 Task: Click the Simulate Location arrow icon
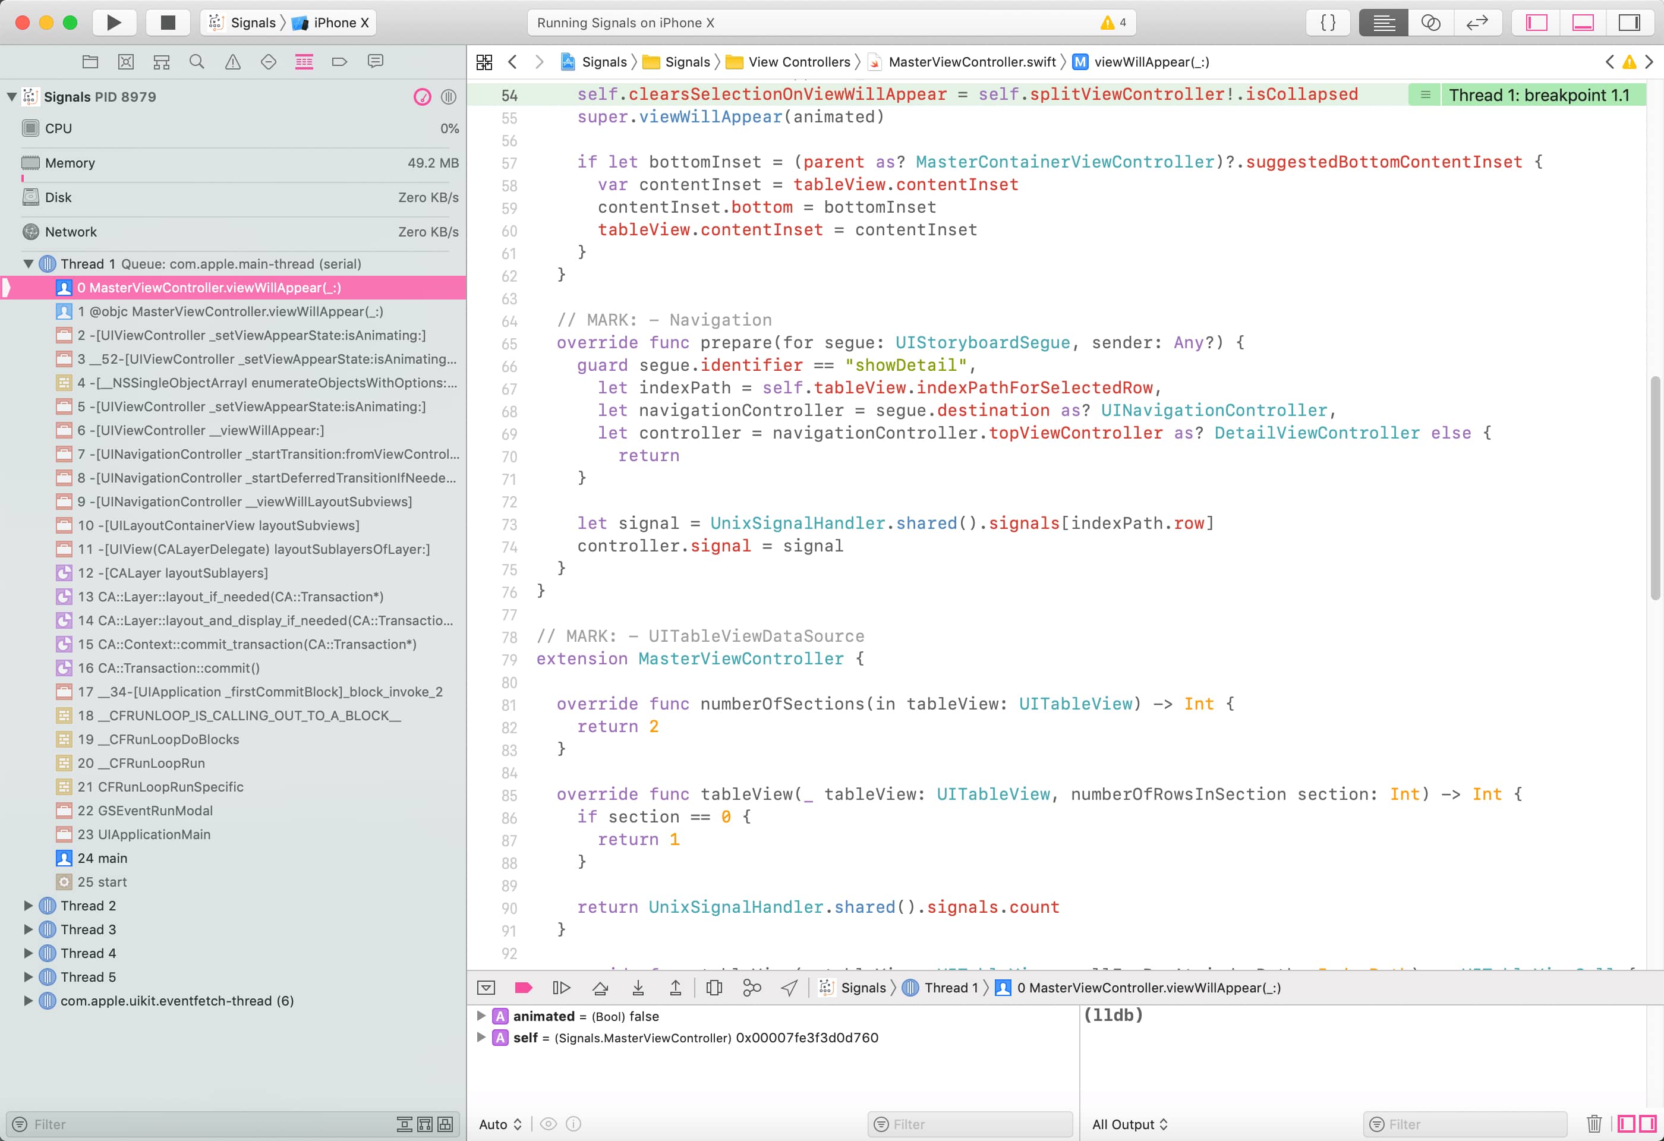coord(789,988)
